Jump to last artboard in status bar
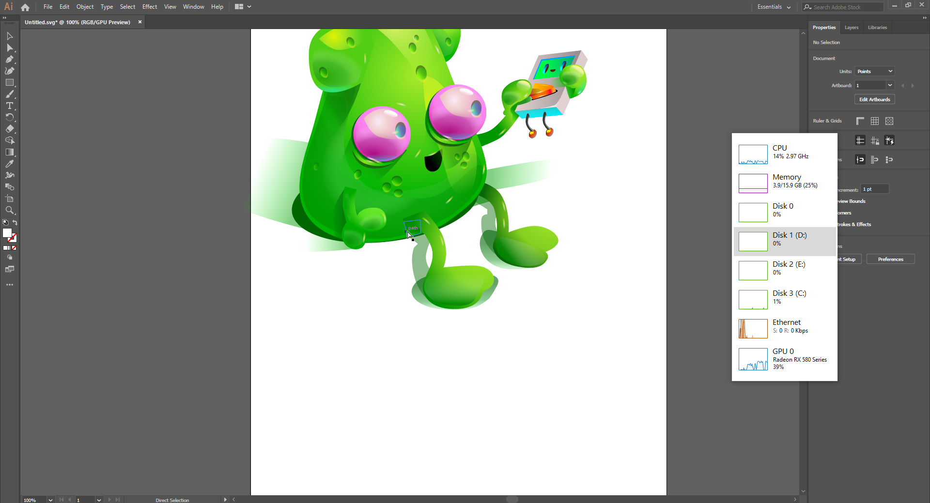Screen dimensions: 930x503 click(117, 500)
